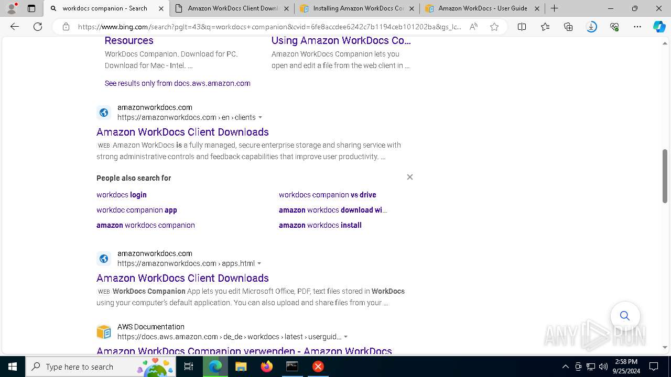The height and width of the screenshot is (377, 671).
Task: Open the red X app on taskbar
Action: 318,367
